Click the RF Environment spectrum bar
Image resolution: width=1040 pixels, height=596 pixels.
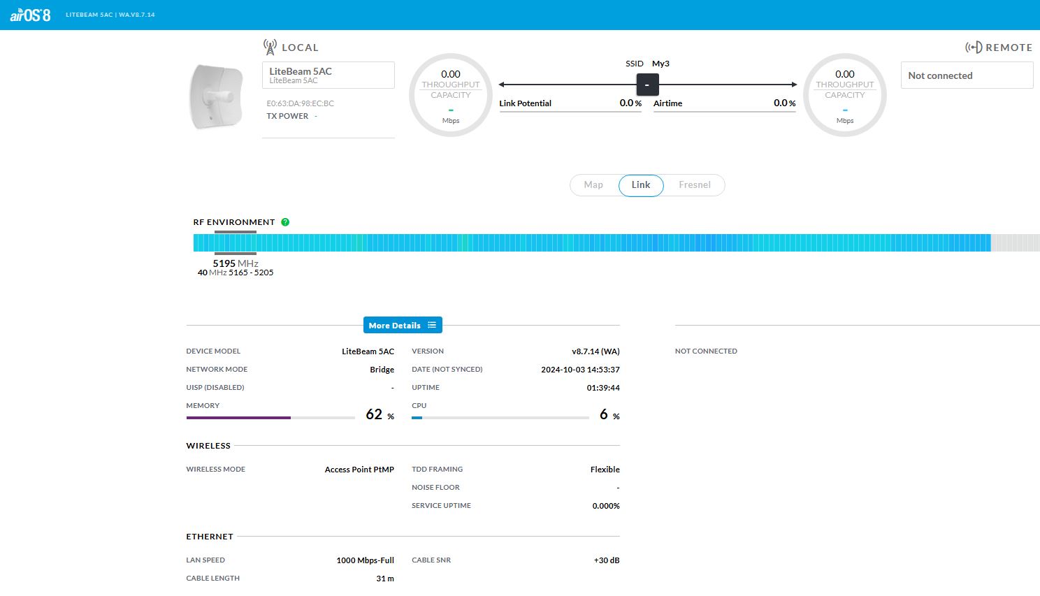tap(591, 243)
